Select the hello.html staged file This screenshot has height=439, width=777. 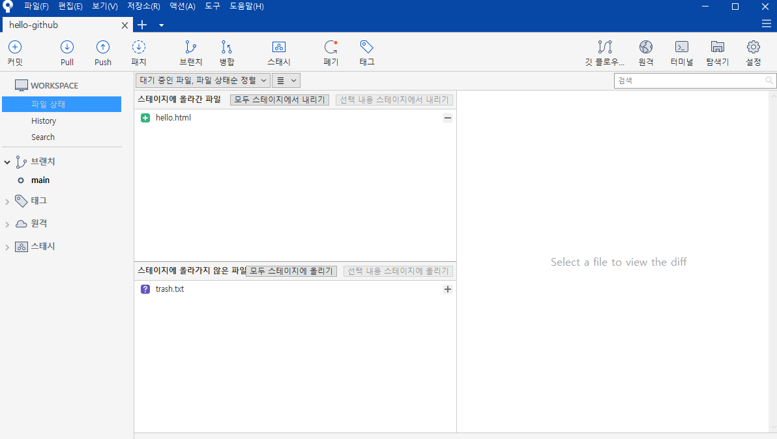click(x=295, y=118)
